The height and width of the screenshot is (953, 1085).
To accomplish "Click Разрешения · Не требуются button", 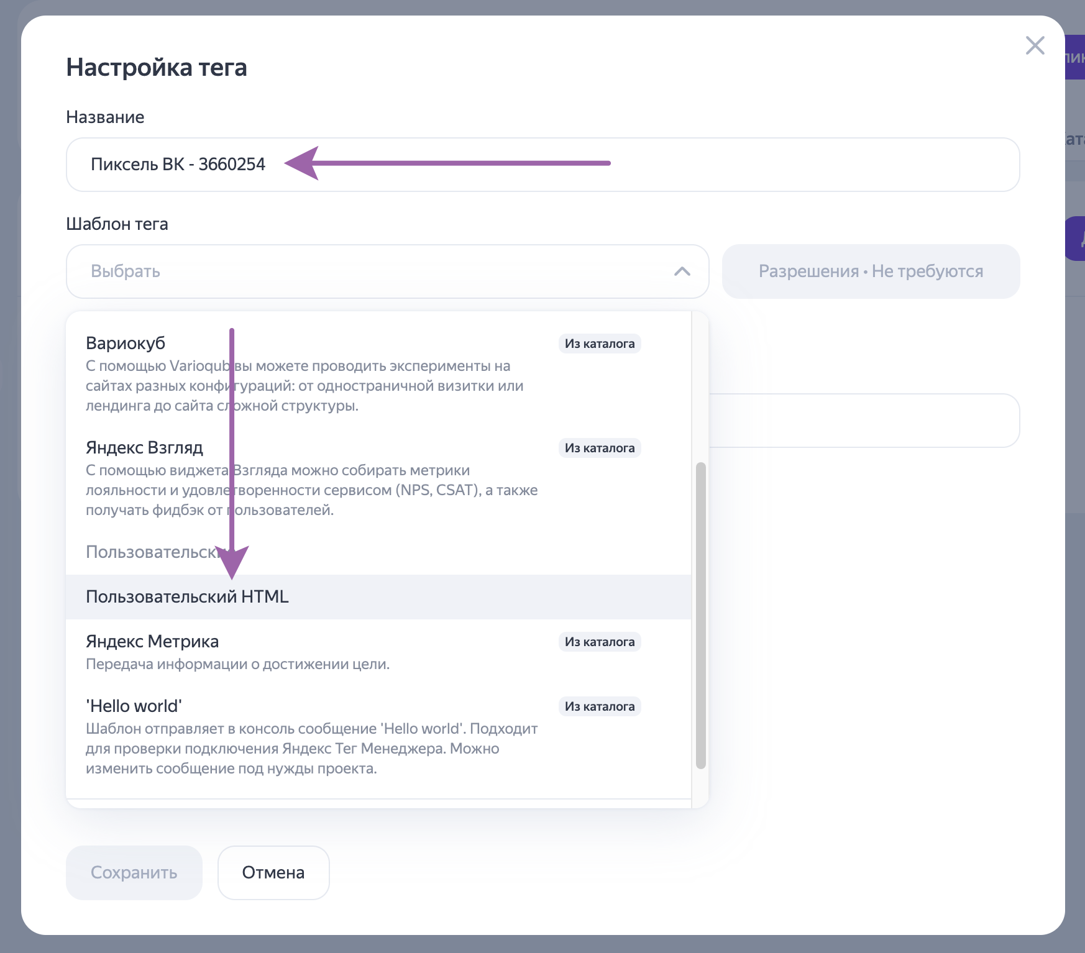I will [x=871, y=271].
